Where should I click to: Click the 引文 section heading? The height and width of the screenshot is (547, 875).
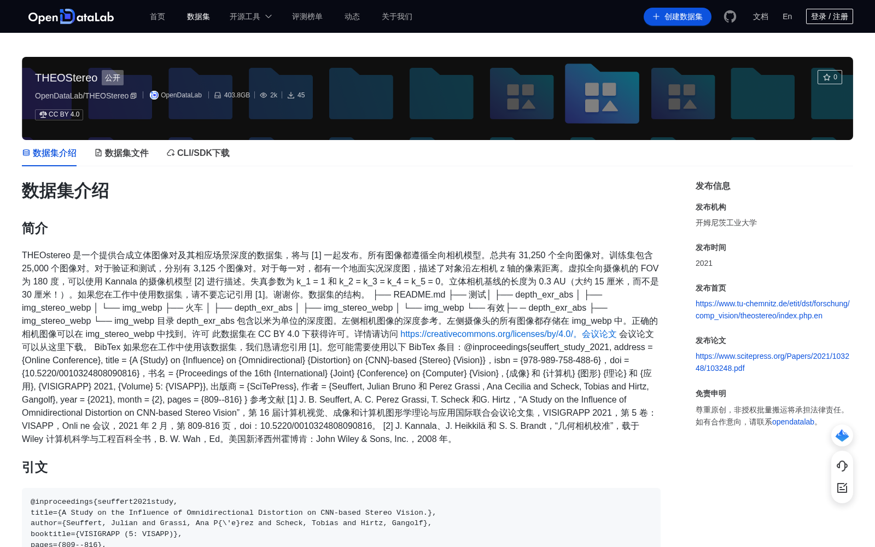tap(35, 467)
